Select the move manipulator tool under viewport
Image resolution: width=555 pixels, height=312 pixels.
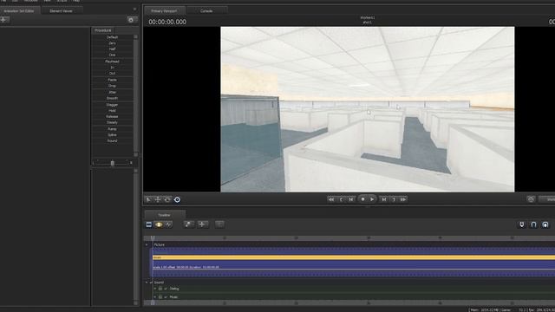(158, 199)
